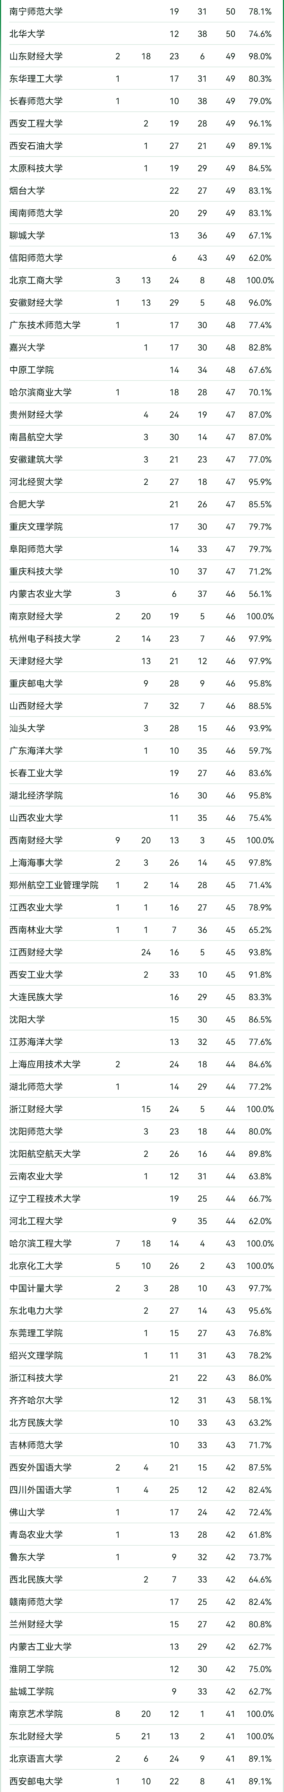284x1792 pixels.
Task: Open the 北京工商大学 entry
Action: pos(36,280)
